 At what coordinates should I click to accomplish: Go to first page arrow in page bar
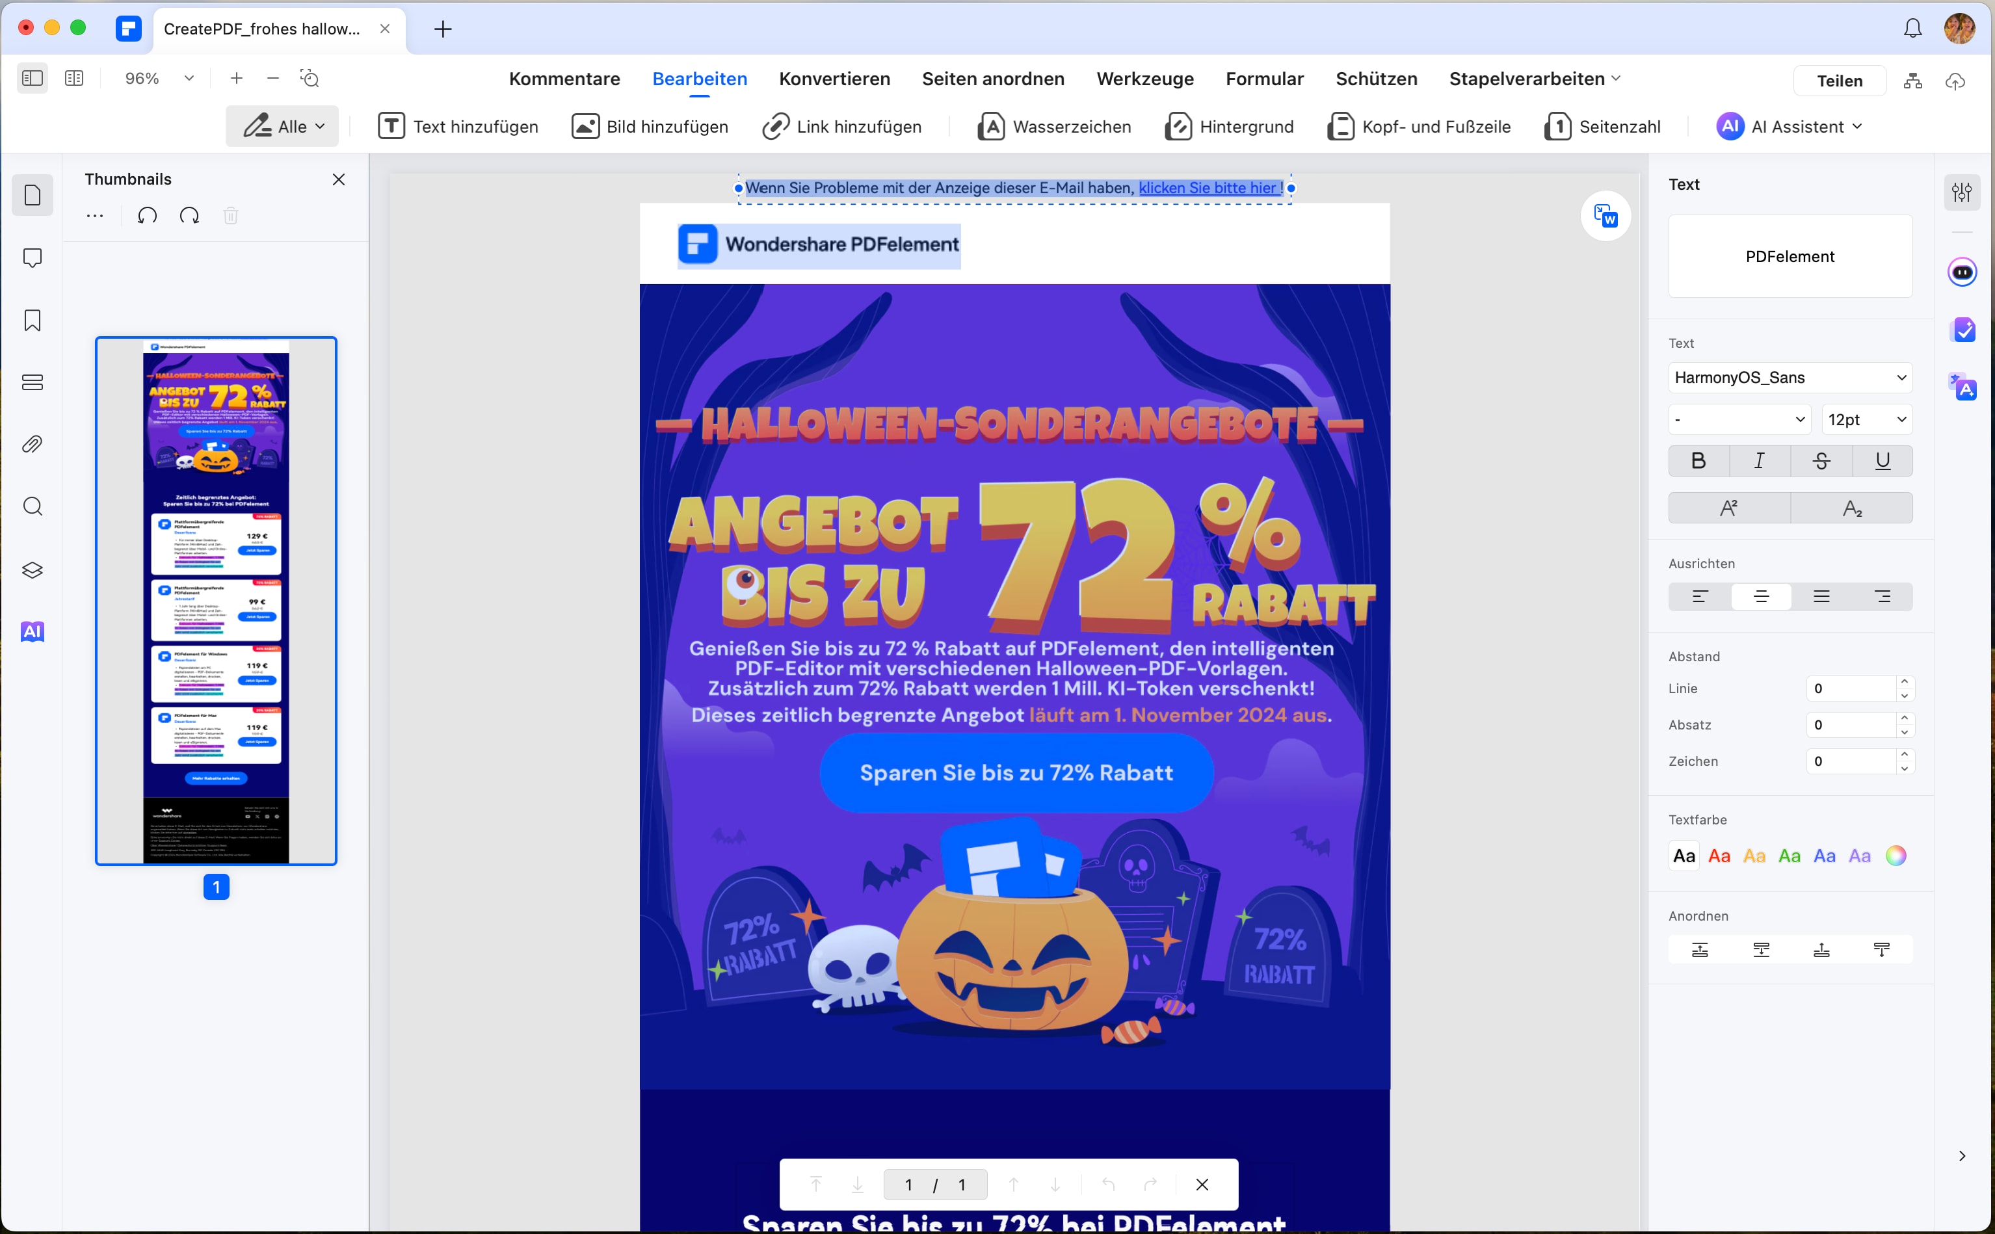(815, 1184)
